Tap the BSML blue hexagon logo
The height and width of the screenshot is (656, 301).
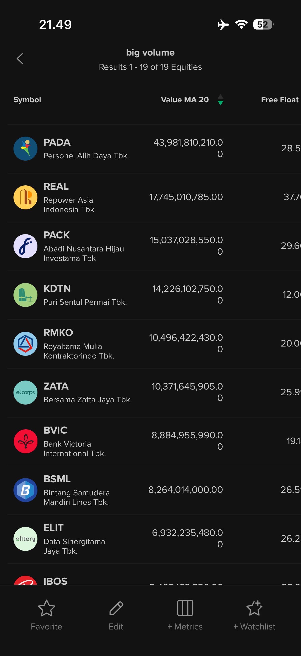pos(25,490)
